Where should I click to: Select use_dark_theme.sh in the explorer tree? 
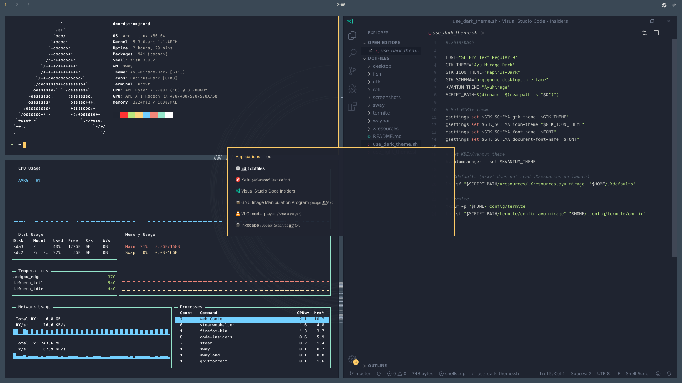point(391,144)
